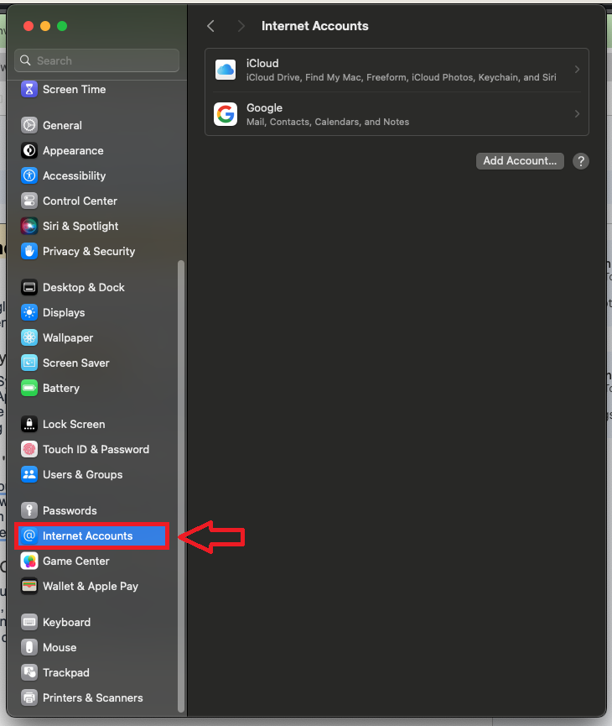This screenshot has width=612, height=726.
Task: Open the Screen Saver label
Action: [75, 363]
